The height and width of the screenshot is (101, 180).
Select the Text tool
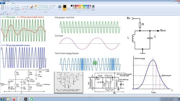pos(27,6)
